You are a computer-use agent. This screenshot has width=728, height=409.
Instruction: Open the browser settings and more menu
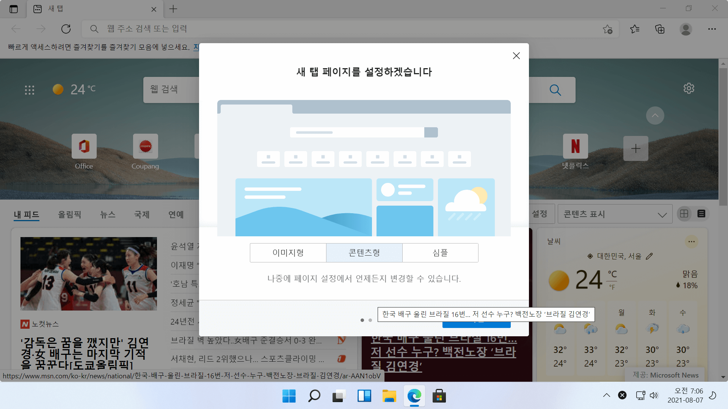712,29
